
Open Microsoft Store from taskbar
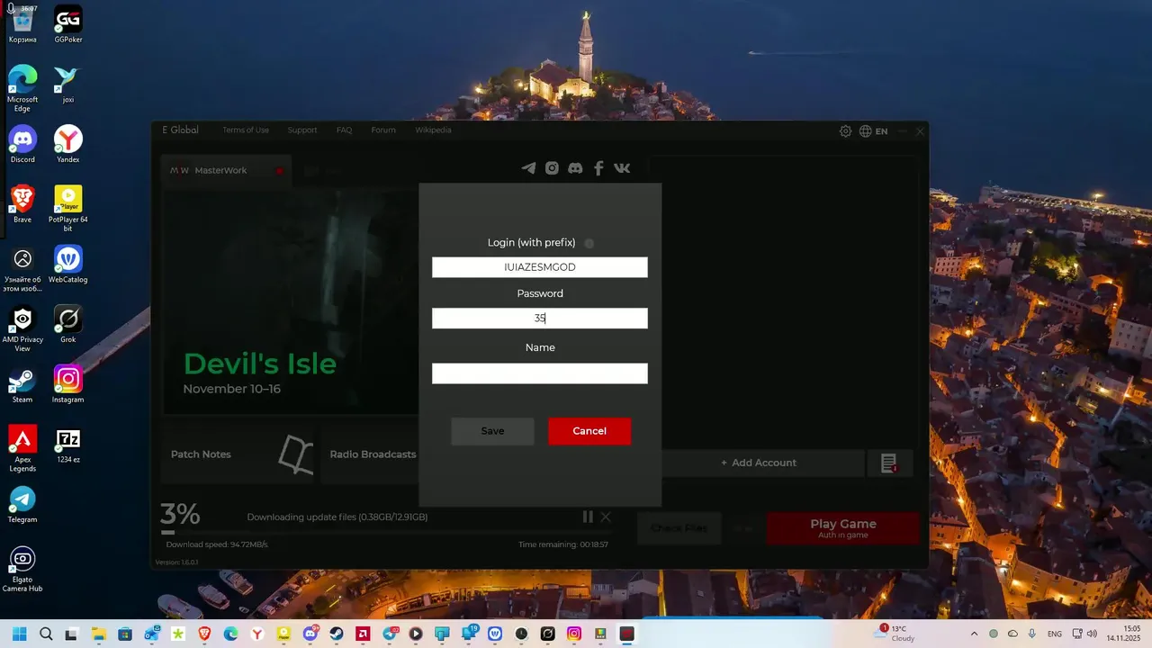(125, 634)
